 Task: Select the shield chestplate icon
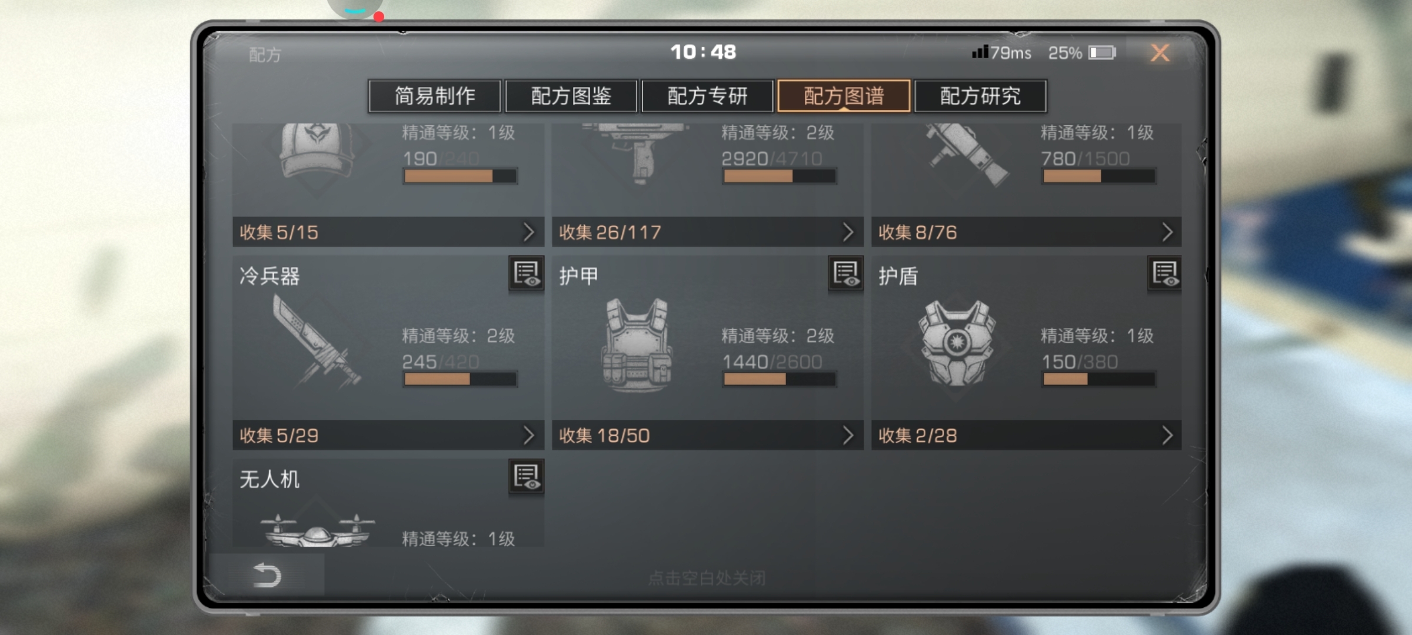coord(957,344)
